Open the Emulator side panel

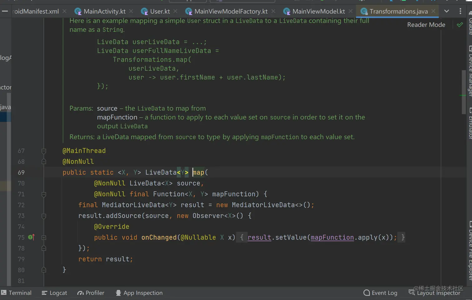pos(470,123)
